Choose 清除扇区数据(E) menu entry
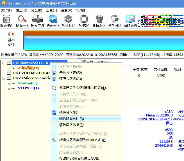 [x=86, y=125]
